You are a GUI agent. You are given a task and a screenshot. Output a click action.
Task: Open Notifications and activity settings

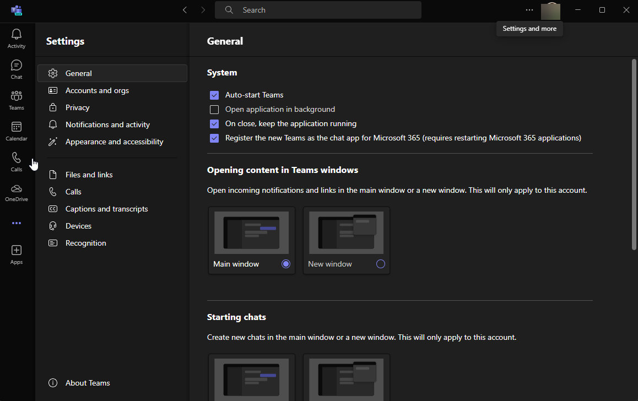[112, 124]
